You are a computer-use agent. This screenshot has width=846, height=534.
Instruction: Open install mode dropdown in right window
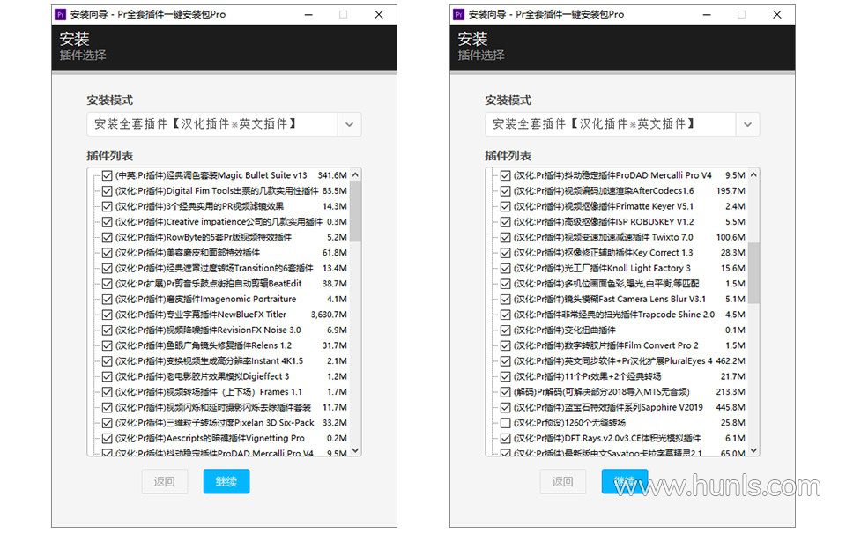pos(747,124)
